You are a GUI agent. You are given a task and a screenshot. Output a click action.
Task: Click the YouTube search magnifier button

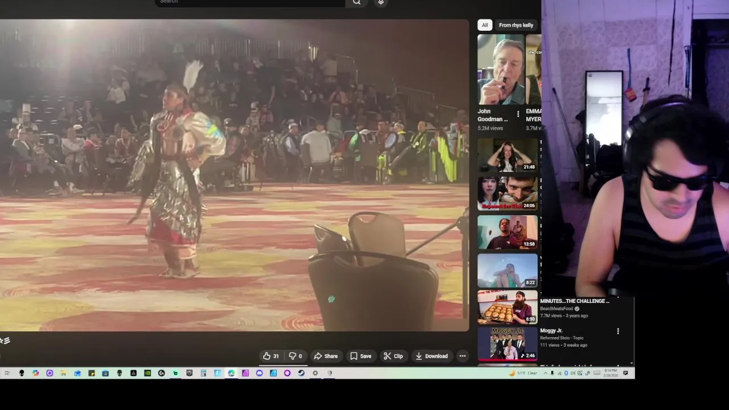357,2
